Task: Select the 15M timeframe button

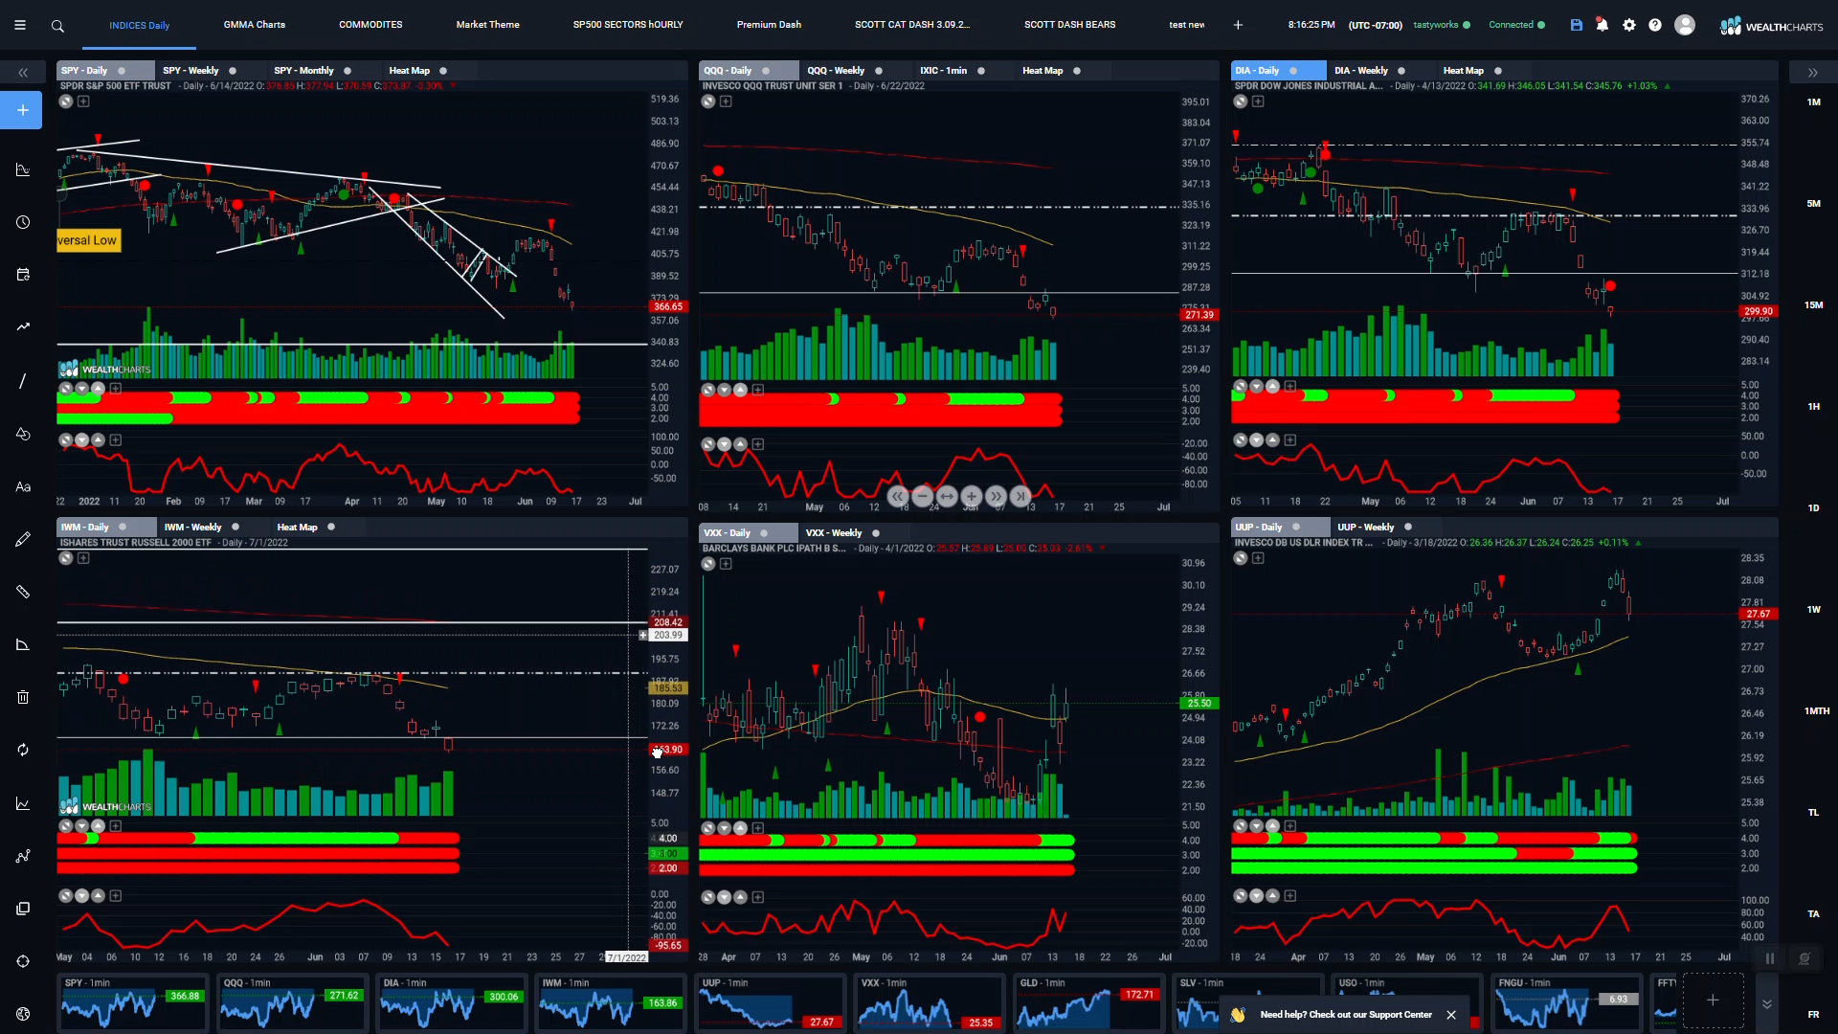Action: tap(1813, 305)
